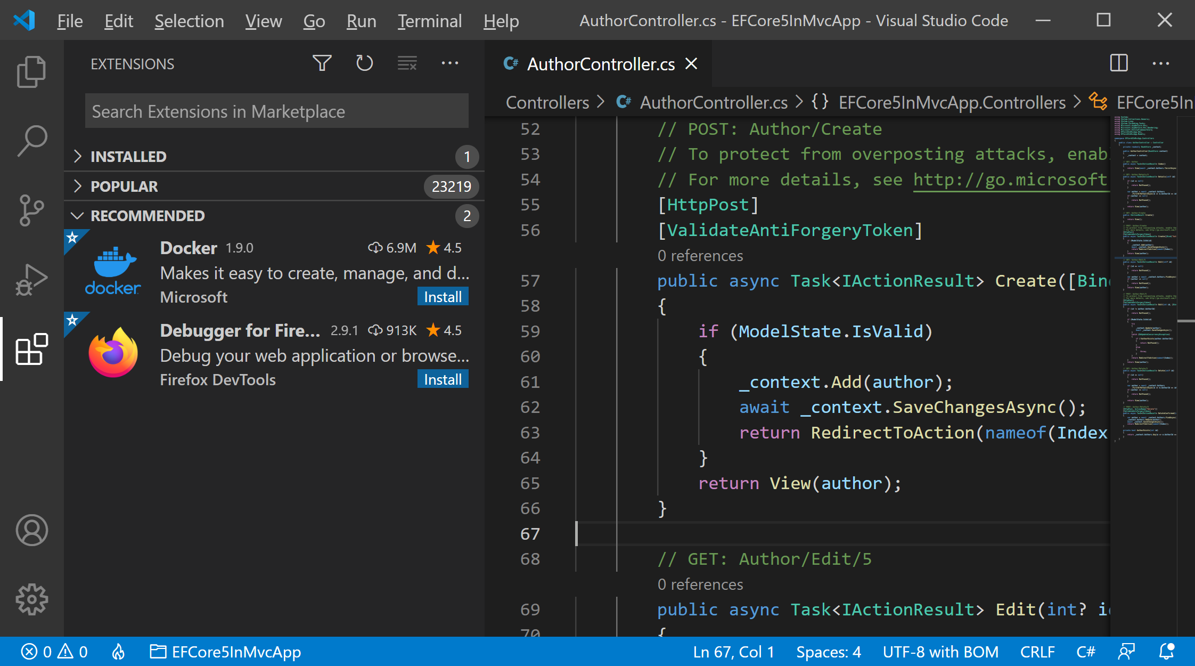This screenshot has width=1195, height=666.
Task: Open Source Control view
Action: [31, 210]
